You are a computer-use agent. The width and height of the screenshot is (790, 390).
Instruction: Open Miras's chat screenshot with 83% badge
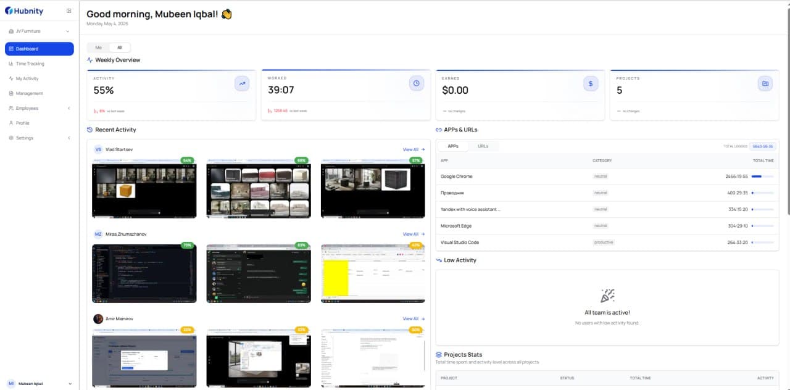[259, 273]
